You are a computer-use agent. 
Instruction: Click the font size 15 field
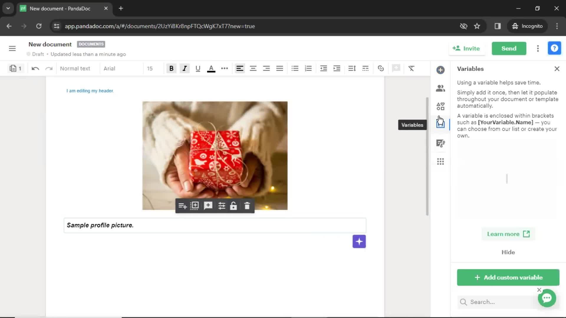pyautogui.click(x=150, y=68)
